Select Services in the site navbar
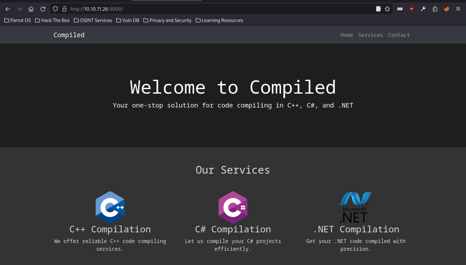466x265 pixels. [x=370, y=35]
